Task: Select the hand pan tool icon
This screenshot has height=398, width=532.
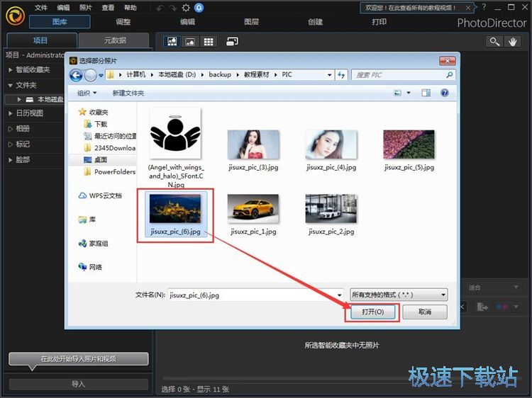Action: pyautogui.click(x=514, y=41)
